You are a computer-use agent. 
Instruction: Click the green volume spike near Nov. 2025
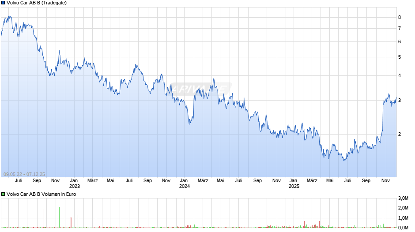pyautogui.click(x=383, y=222)
